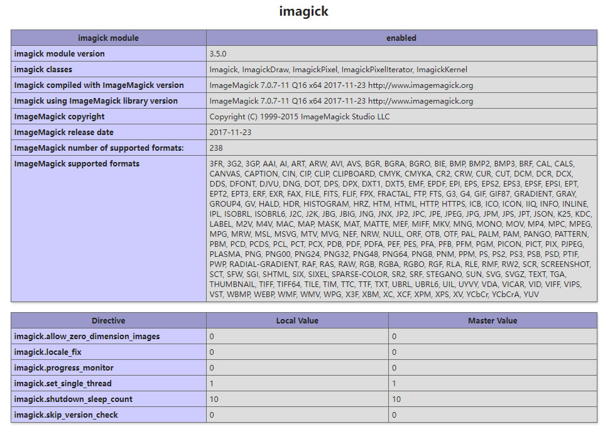Click 'Imagick compiled with ImageMagick version' label

(x=99, y=85)
